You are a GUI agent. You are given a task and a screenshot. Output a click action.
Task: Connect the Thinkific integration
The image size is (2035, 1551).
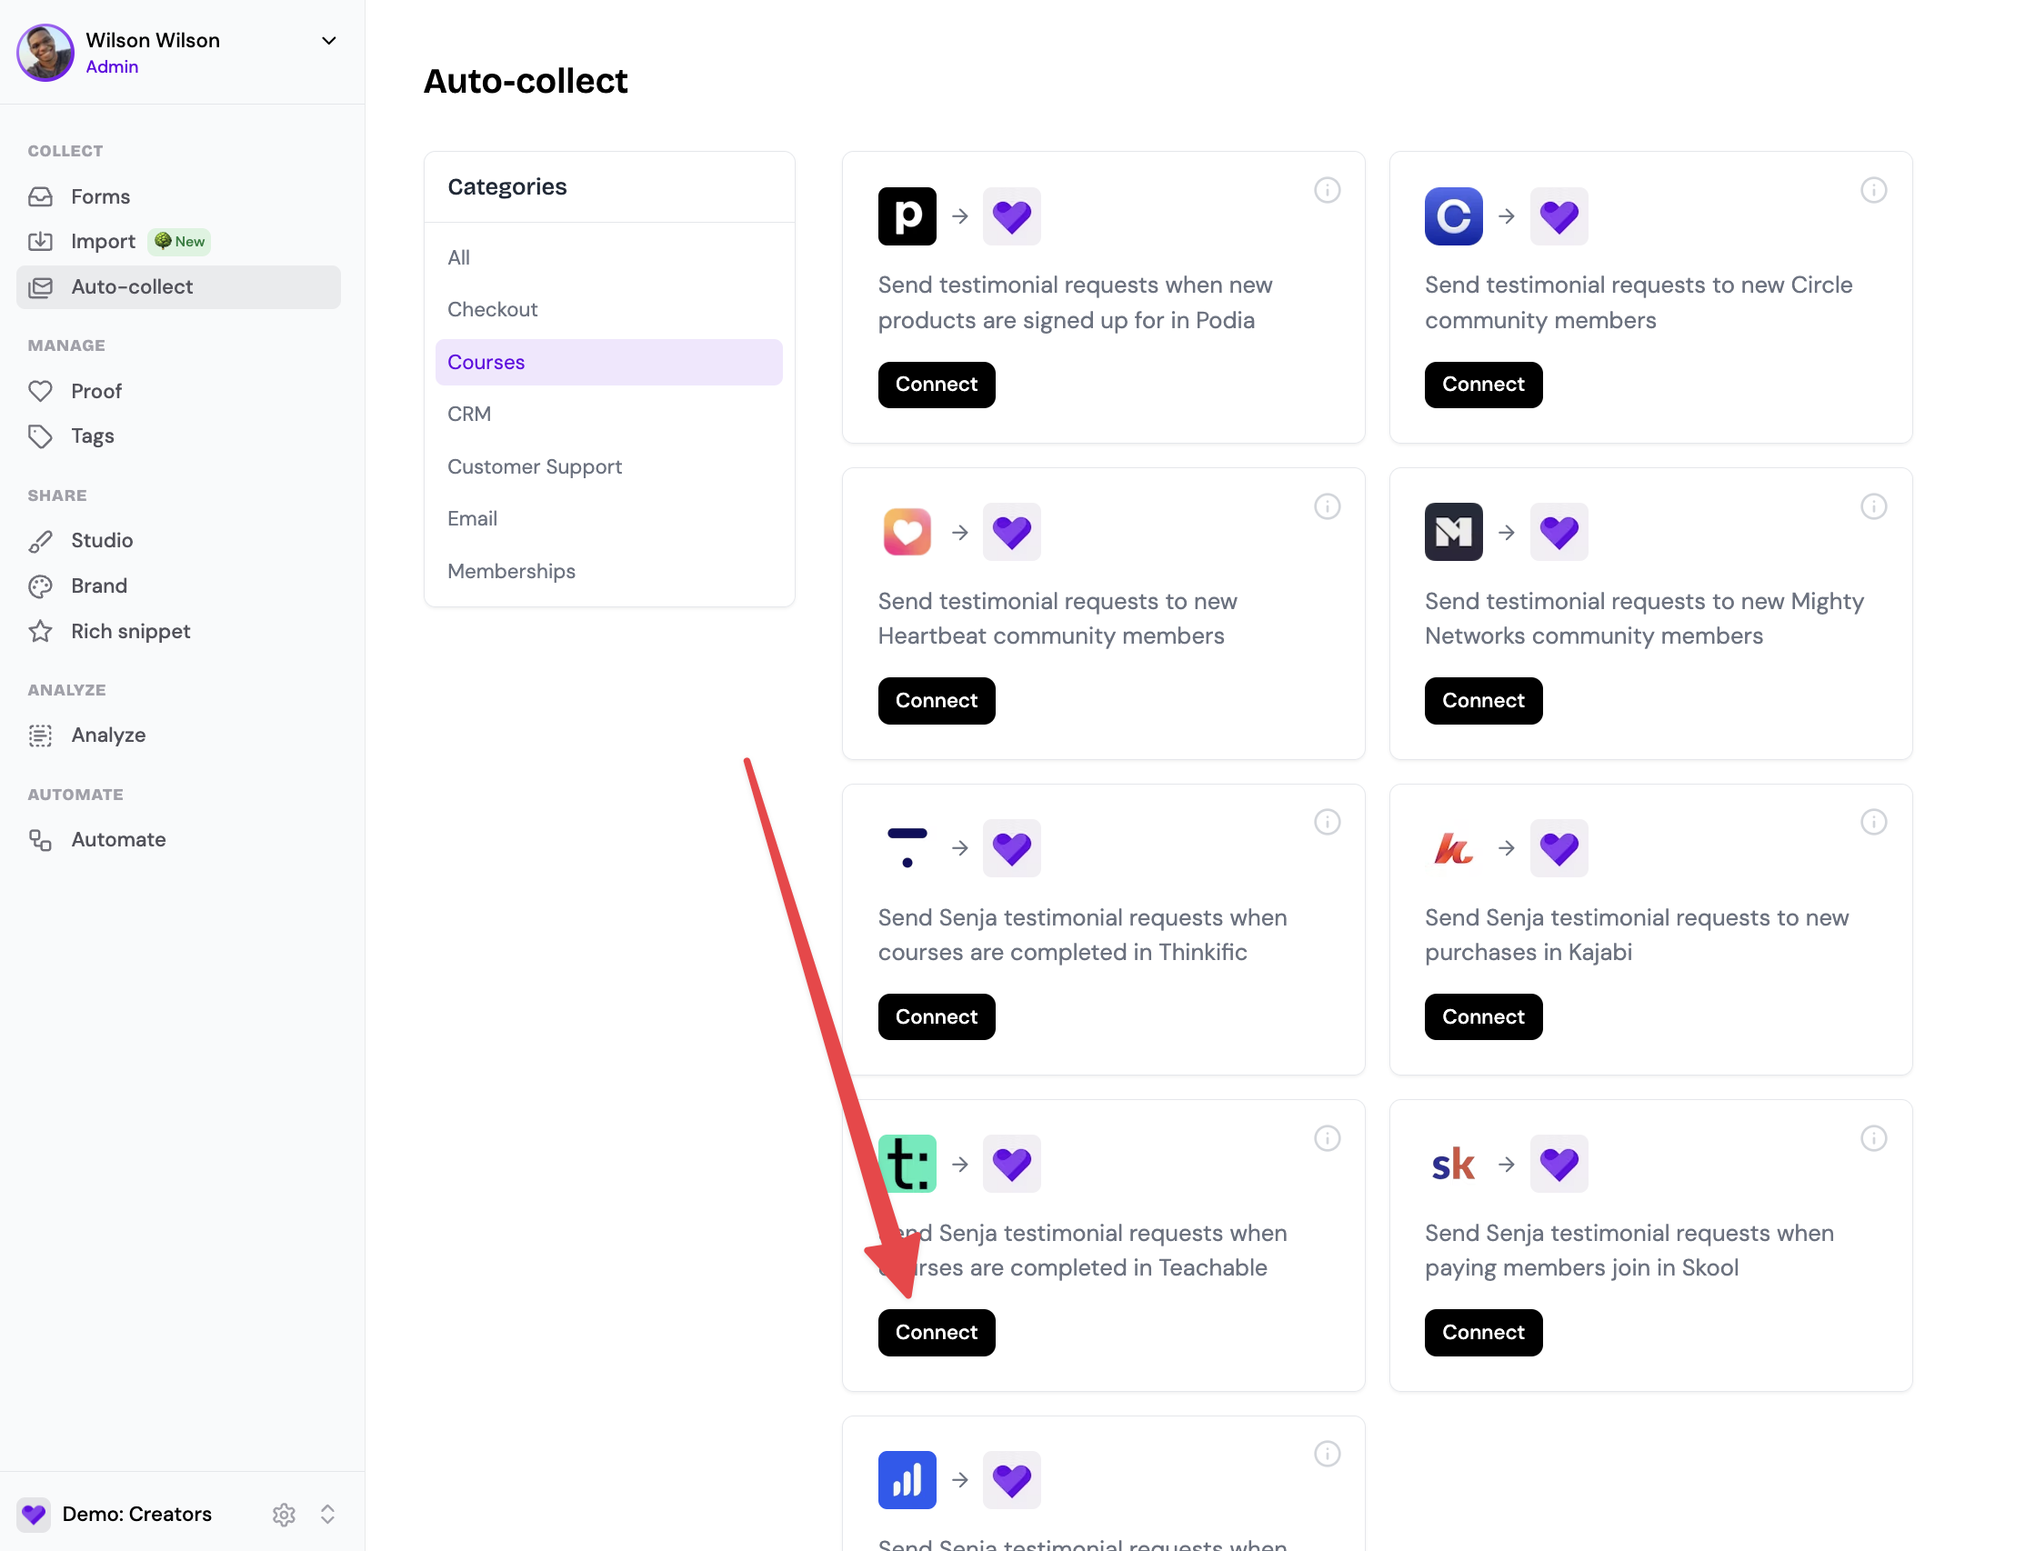[937, 1016]
